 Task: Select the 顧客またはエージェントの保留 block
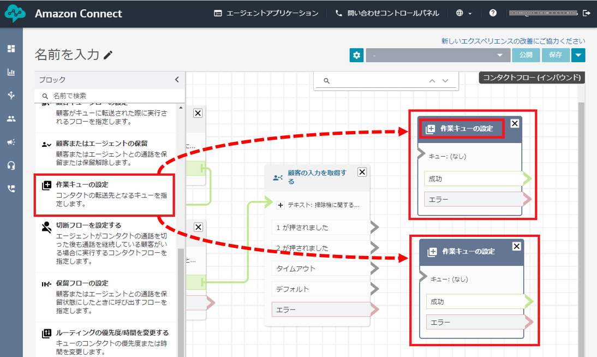[105, 153]
